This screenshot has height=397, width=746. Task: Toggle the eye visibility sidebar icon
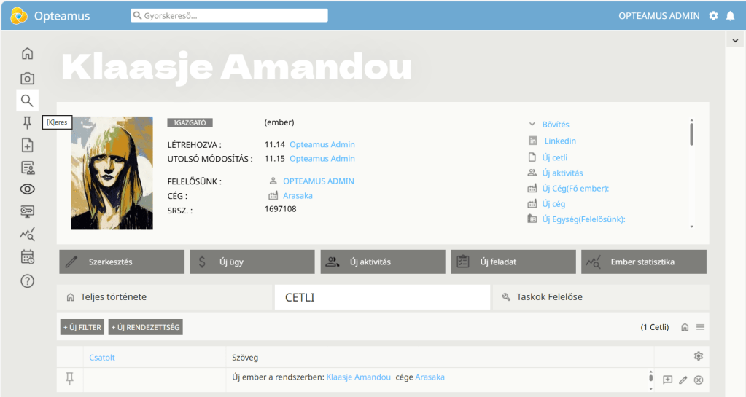point(27,189)
